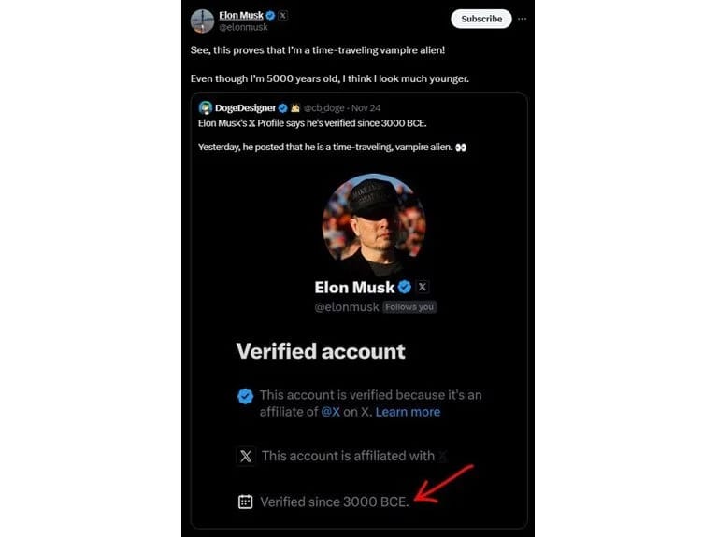
Task: Click X badge next to large Elon Musk name
Action: [423, 287]
